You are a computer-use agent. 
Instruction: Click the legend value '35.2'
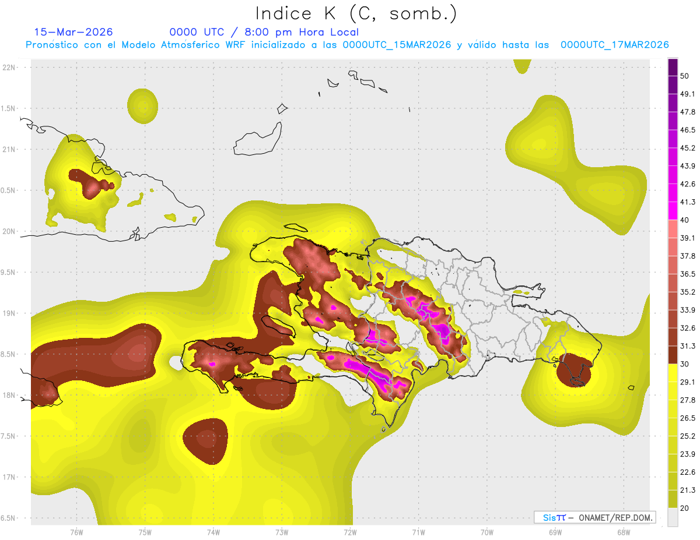[688, 292]
